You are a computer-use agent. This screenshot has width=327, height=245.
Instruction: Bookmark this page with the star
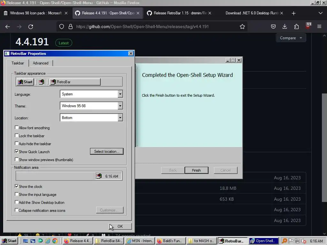[242, 27]
